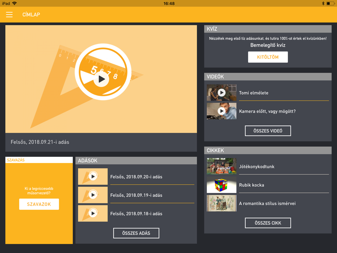Play the 2018.09.19-i adás thumbnail
This screenshot has height=253, width=337.
pyautogui.click(x=93, y=195)
